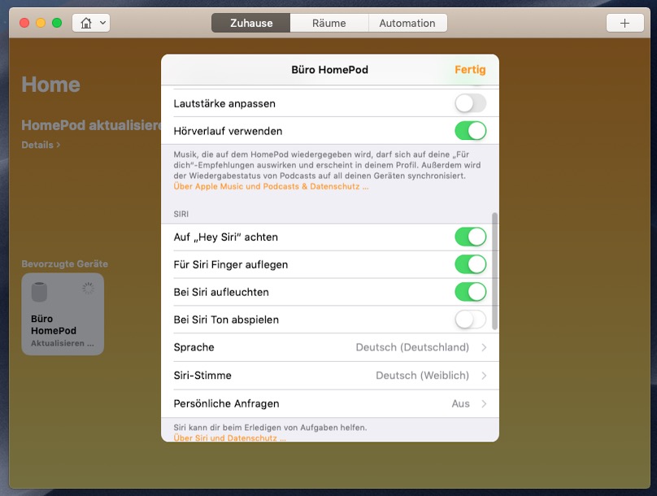Disable Für Siri Finger auflegen switch
Image resolution: width=657 pixels, height=496 pixels.
[x=470, y=264]
